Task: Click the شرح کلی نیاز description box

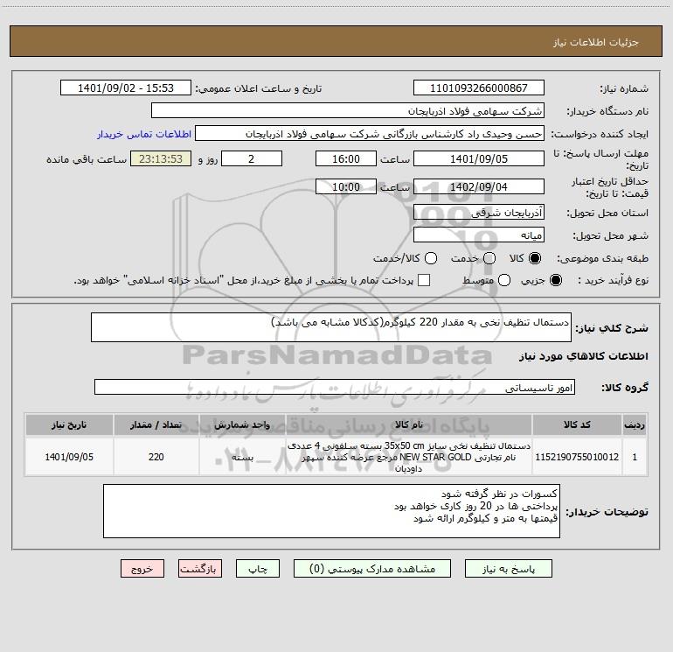Action: (x=331, y=327)
